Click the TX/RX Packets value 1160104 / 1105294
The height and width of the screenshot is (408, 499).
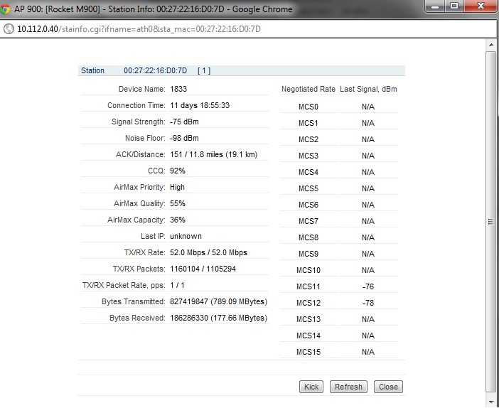pyautogui.click(x=203, y=269)
